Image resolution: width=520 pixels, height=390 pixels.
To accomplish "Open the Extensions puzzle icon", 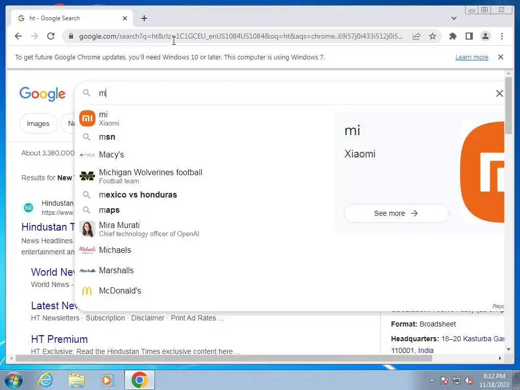I will tap(452, 36).
